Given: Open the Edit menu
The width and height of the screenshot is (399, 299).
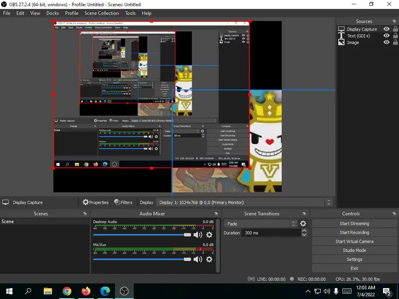Looking at the screenshot, I should pyautogui.click(x=20, y=13).
